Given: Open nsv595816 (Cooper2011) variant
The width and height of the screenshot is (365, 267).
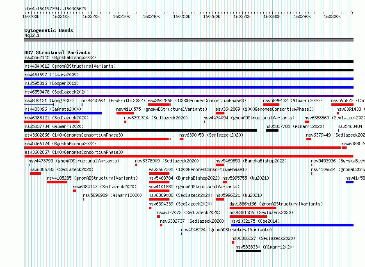Looking at the screenshot, I should tap(52, 83).
